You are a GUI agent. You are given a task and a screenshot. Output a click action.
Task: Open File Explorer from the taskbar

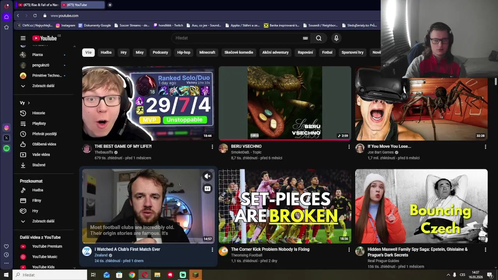coord(157,275)
